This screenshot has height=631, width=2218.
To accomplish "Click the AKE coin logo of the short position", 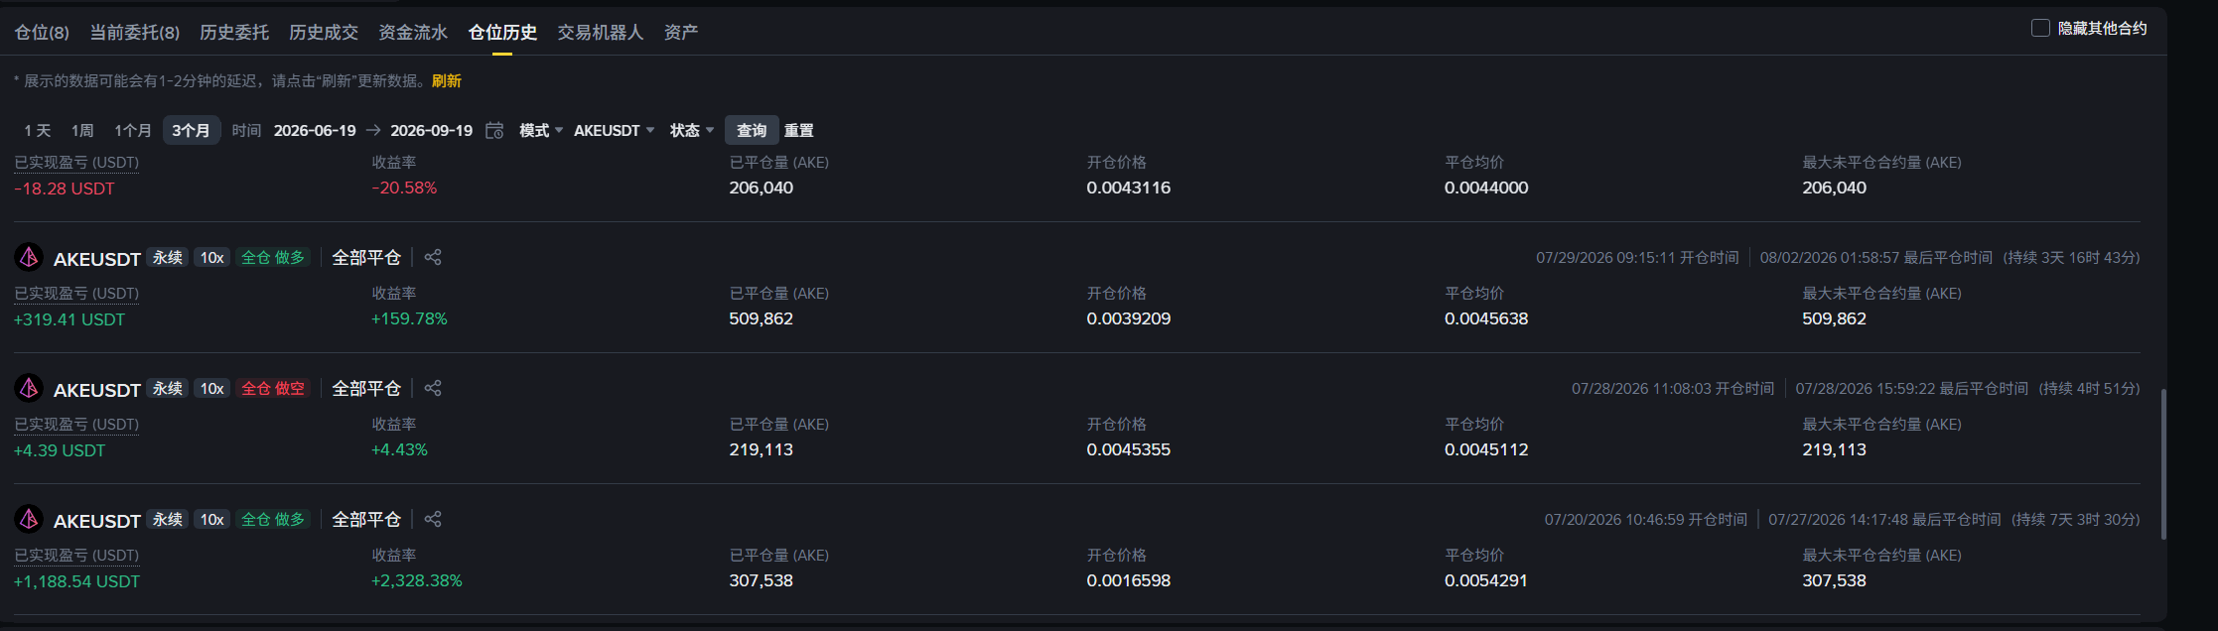I will [x=29, y=388].
